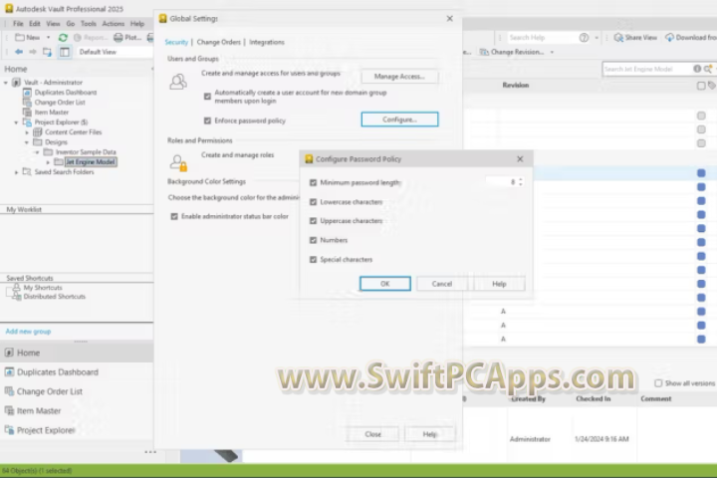This screenshot has height=478, width=717.
Task: Select the Change Order List icon in the tree
Action: pyautogui.click(x=28, y=103)
